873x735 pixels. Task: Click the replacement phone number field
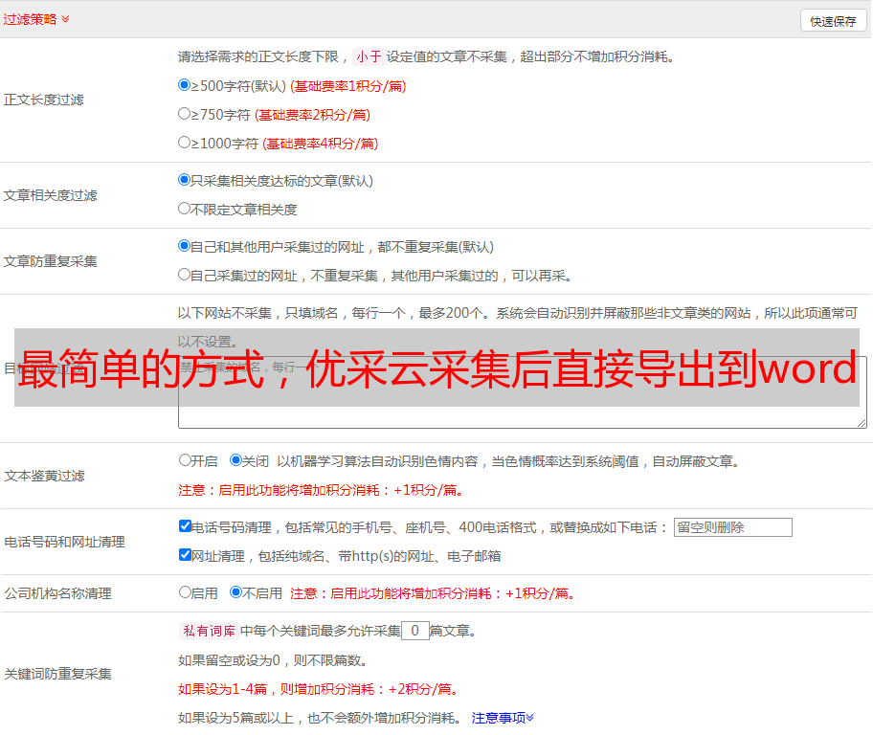point(732,527)
